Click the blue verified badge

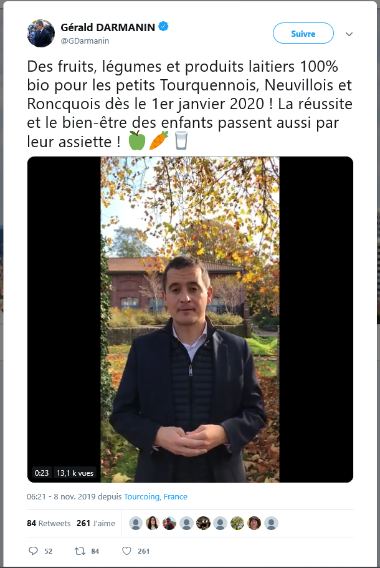tap(164, 26)
